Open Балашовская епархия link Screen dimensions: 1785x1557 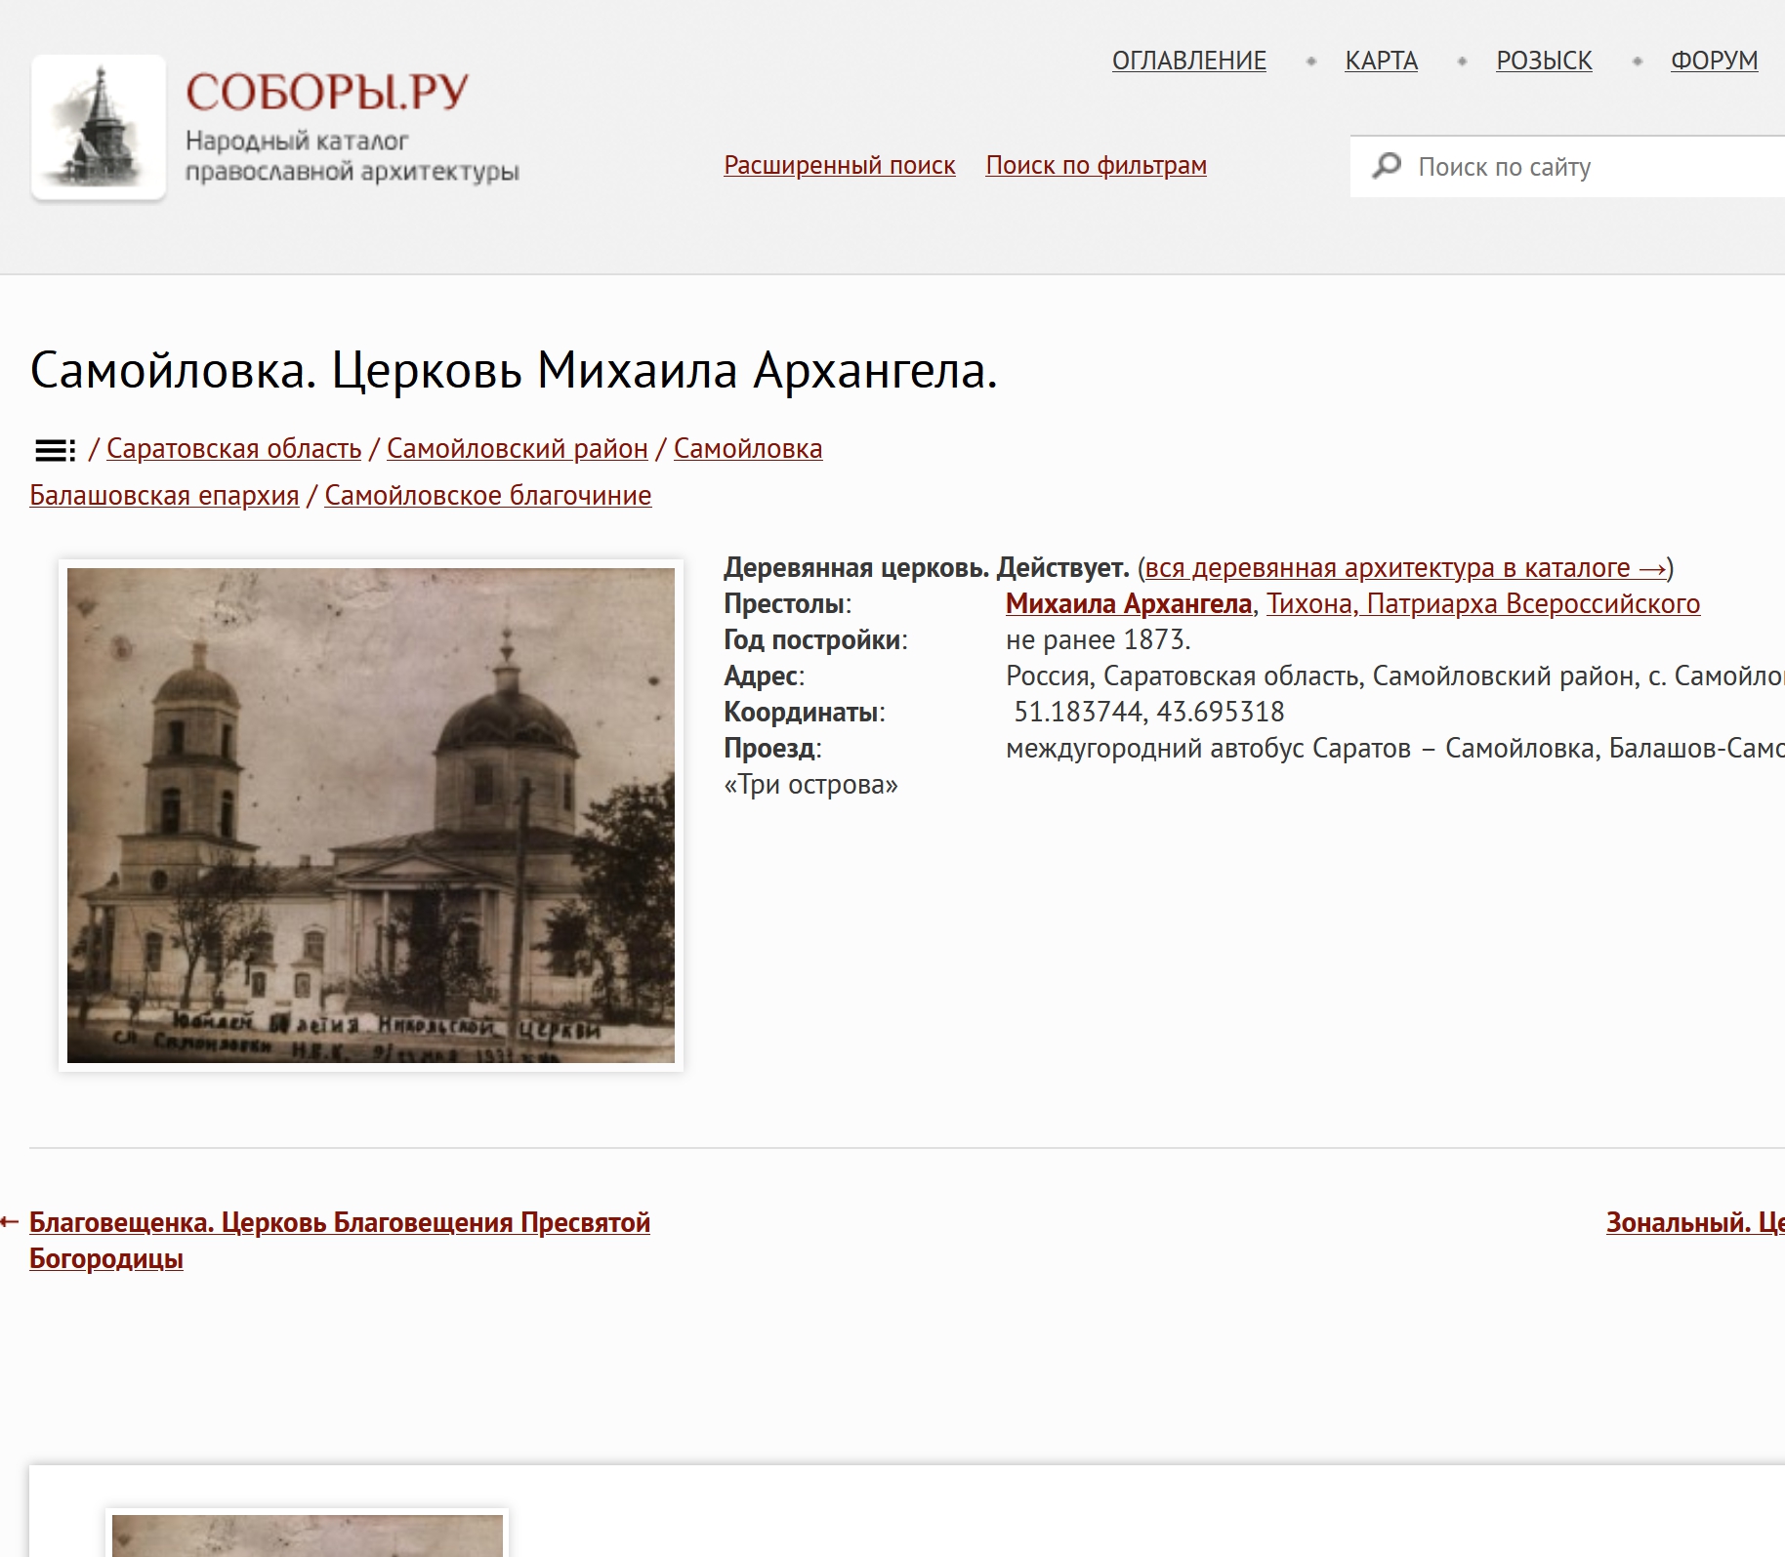[164, 495]
